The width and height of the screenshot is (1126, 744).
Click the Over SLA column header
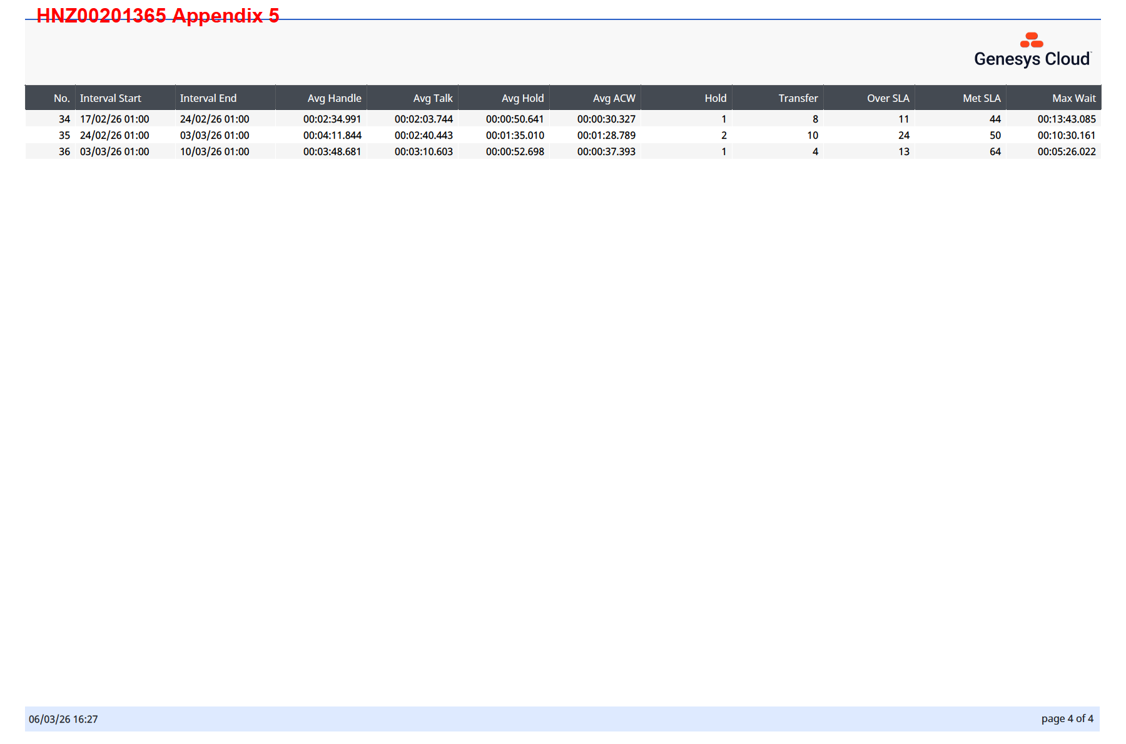[x=888, y=98]
